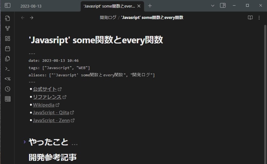Click the date: 2023-08-13 10:46 line
The height and width of the screenshot is (164, 267).
pos(54,61)
